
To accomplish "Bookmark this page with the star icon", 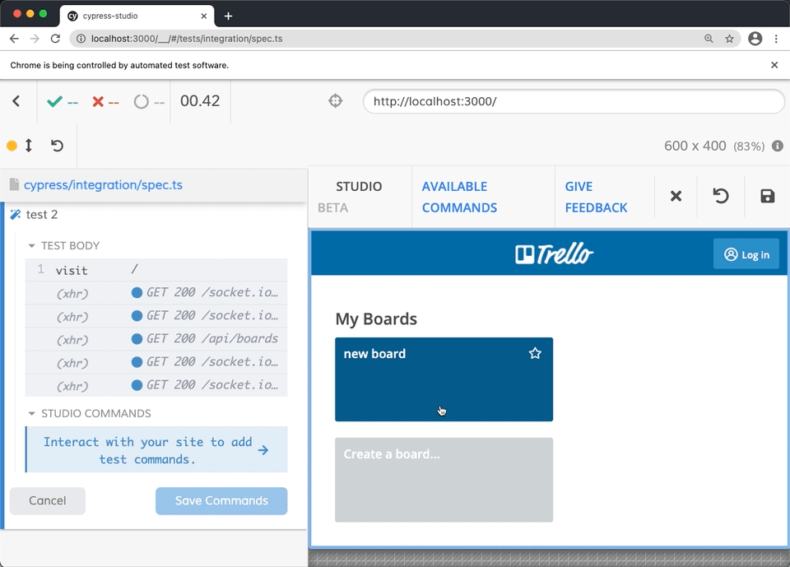I will click(x=729, y=39).
